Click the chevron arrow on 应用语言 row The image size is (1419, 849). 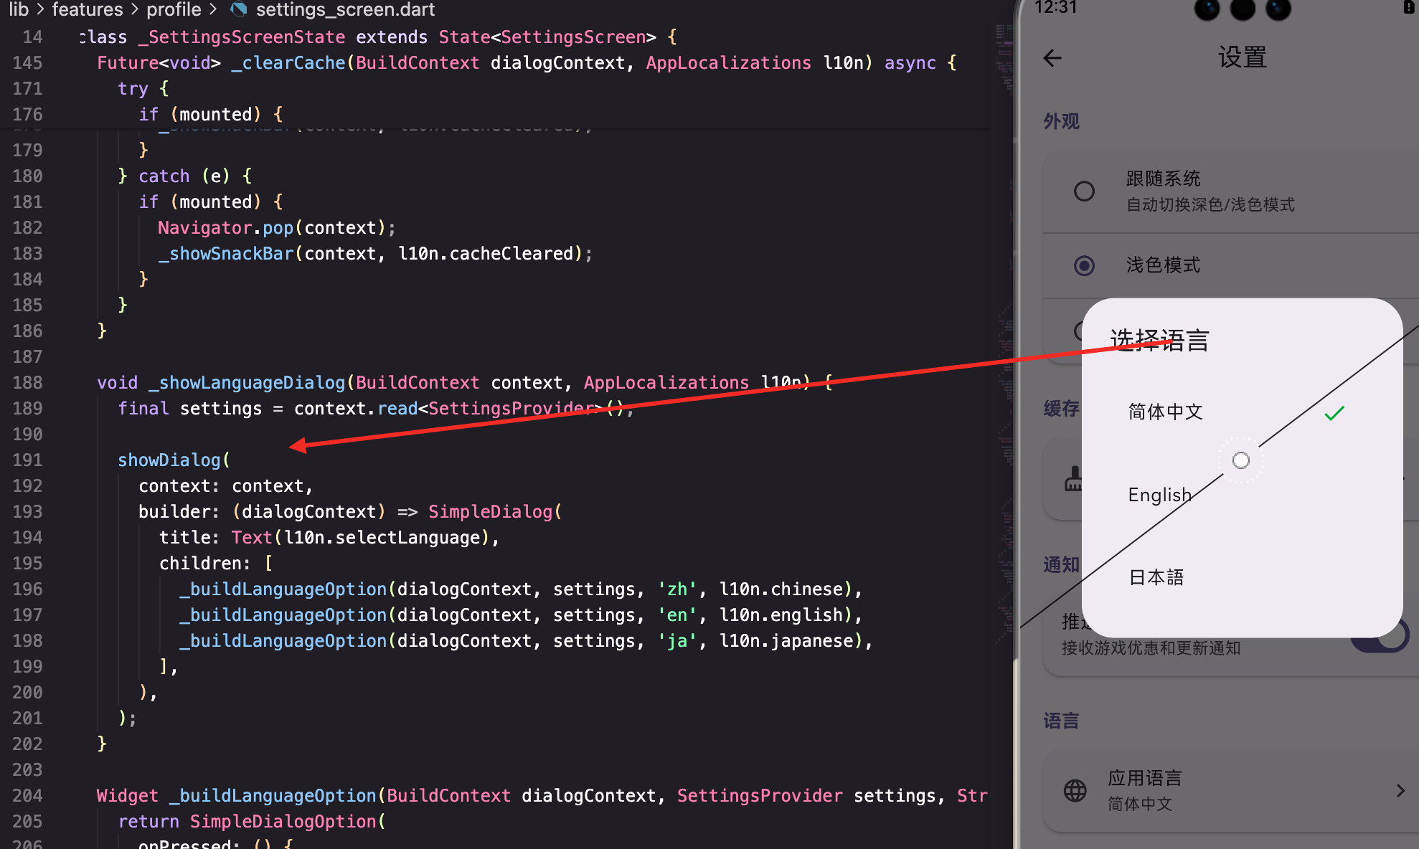[1400, 790]
